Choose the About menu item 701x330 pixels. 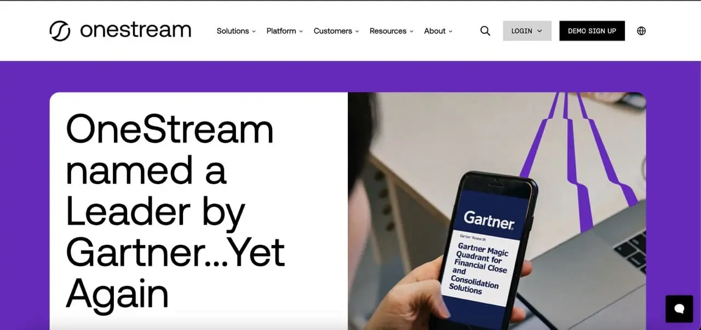tap(435, 31)
